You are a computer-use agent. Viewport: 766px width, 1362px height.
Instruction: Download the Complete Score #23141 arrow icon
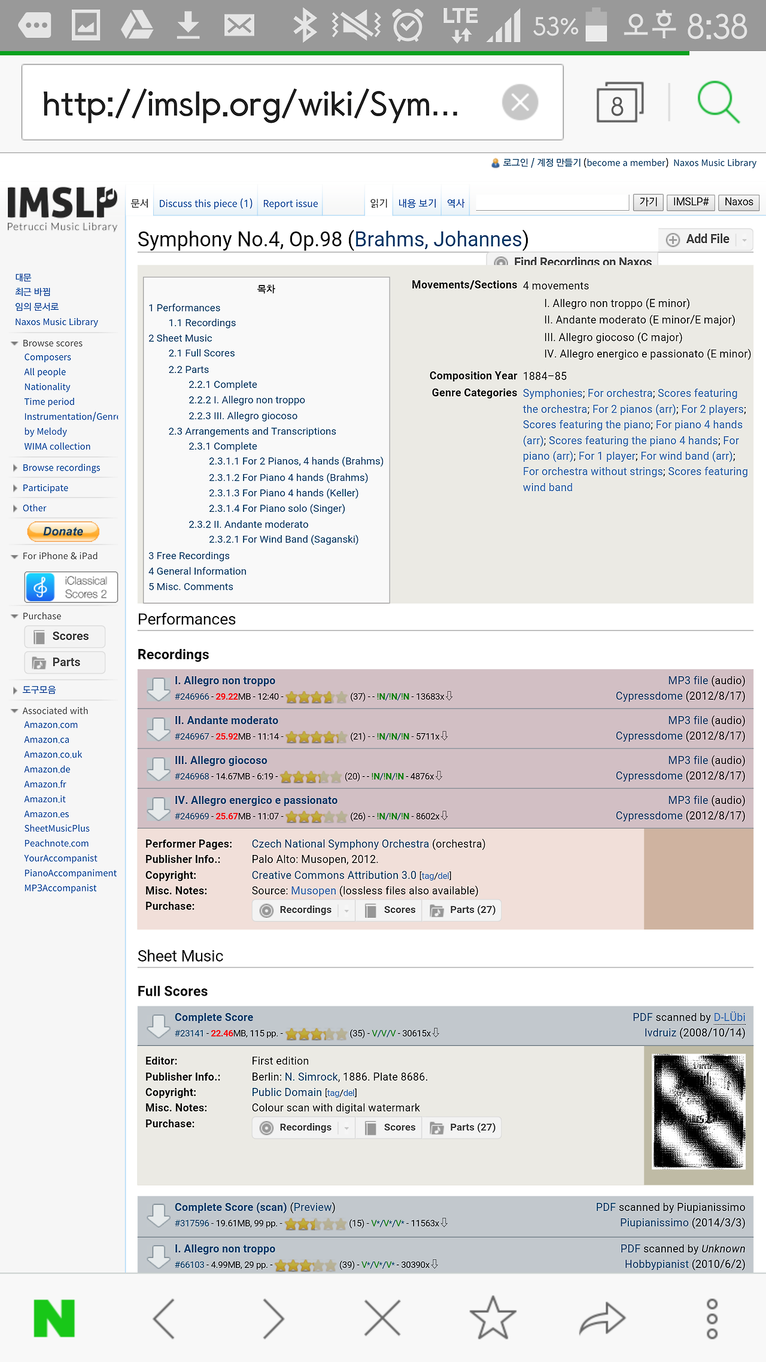159,1026
